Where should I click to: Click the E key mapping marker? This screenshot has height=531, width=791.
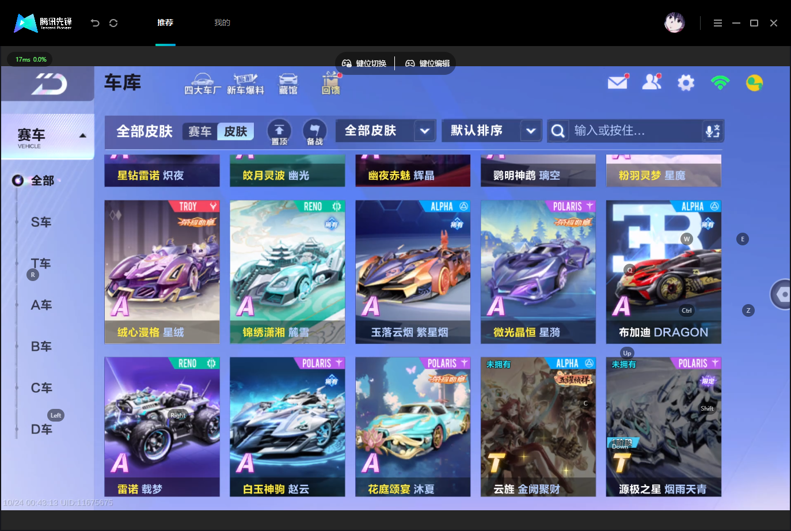point(743,239)
